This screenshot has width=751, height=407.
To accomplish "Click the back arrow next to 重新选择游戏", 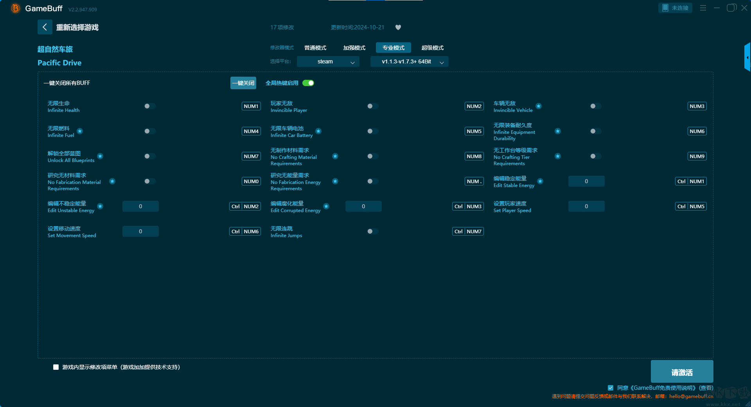I will pos(45,27).
